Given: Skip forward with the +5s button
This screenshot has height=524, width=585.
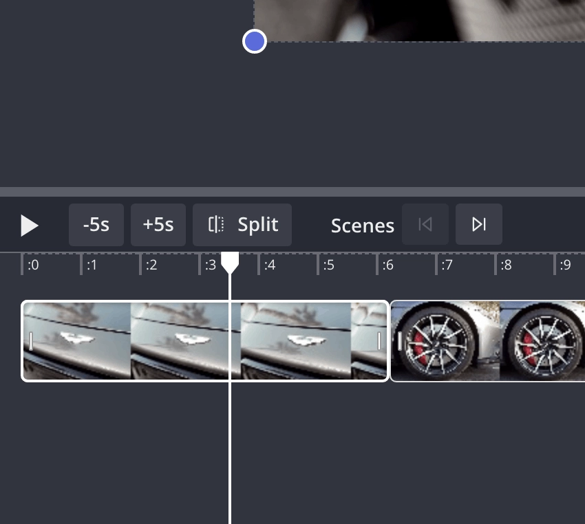Looking at the screenshot, I should 158,225.
